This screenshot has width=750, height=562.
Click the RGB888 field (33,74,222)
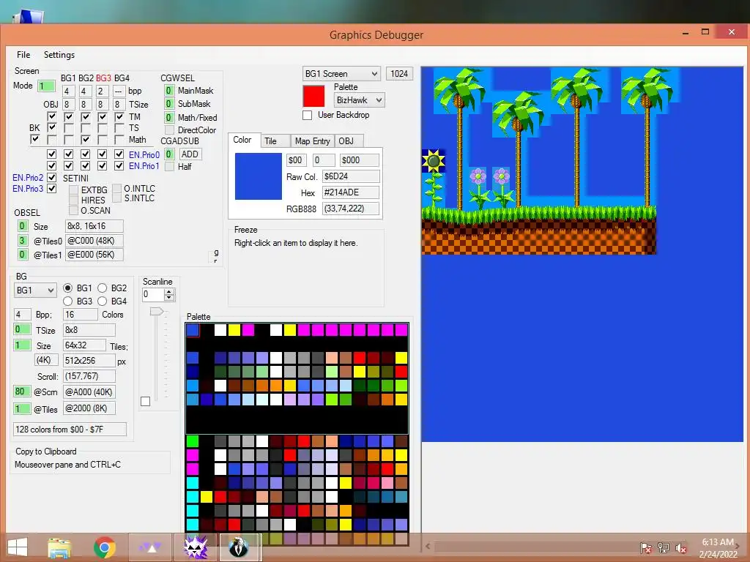[351, 209]
